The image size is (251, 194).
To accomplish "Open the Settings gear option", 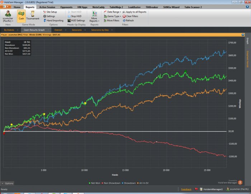I will [49, 16].
